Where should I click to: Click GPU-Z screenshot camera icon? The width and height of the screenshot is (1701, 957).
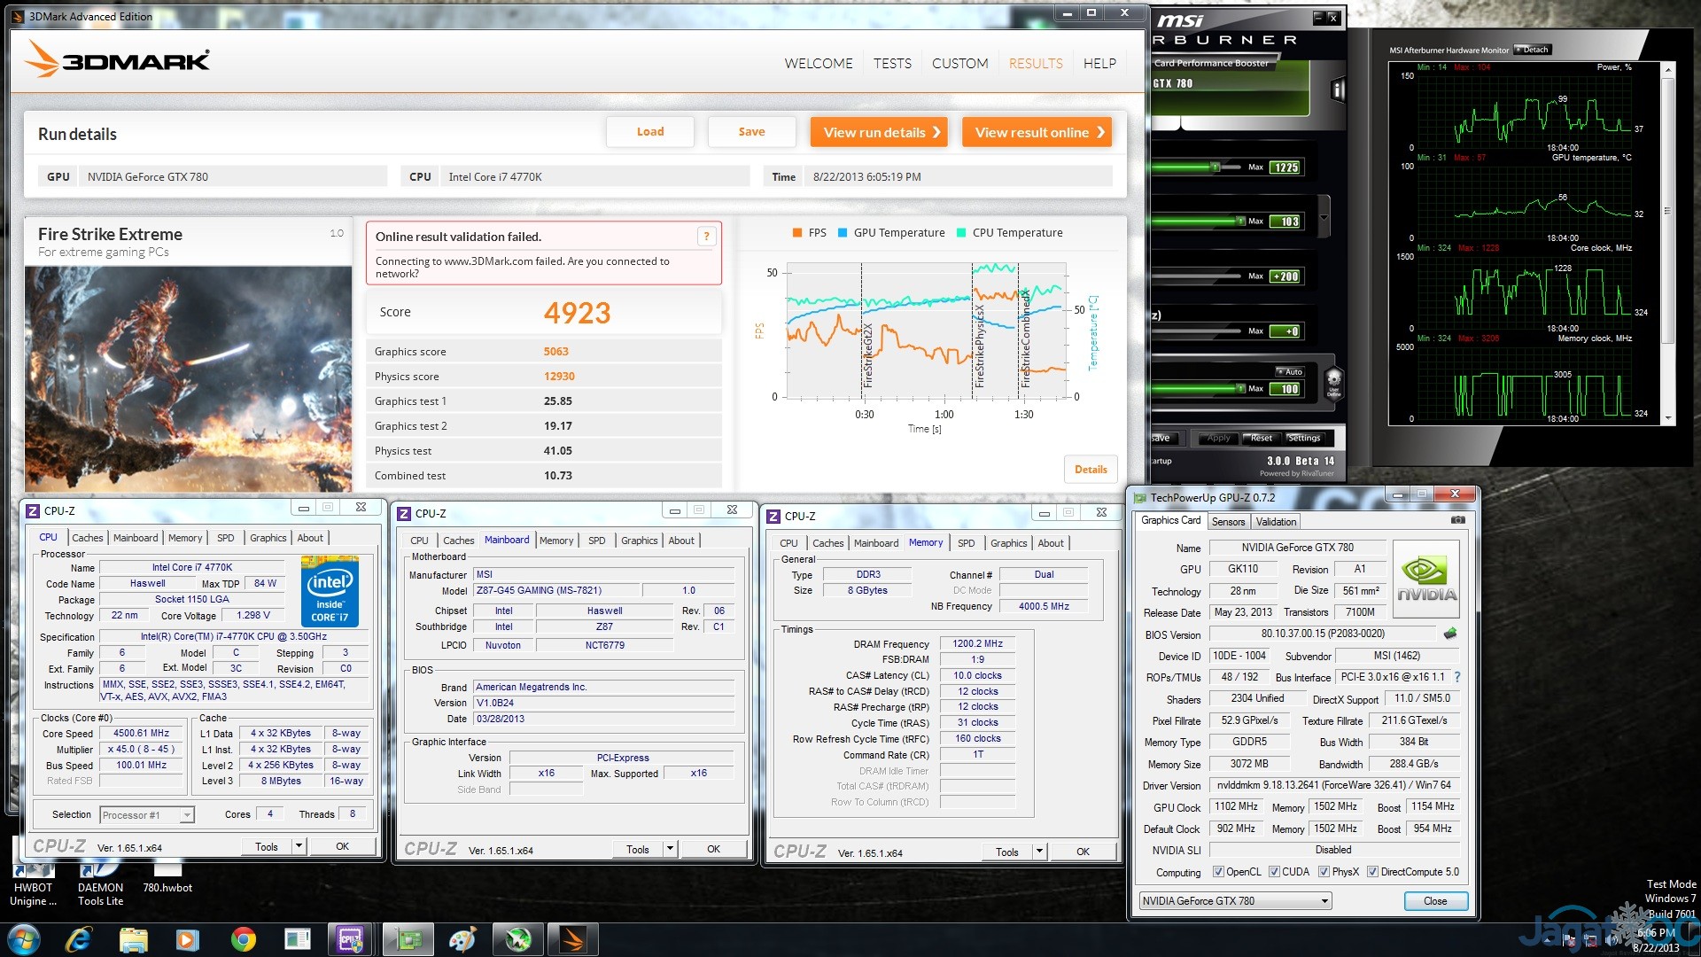tap(1457, 520)
